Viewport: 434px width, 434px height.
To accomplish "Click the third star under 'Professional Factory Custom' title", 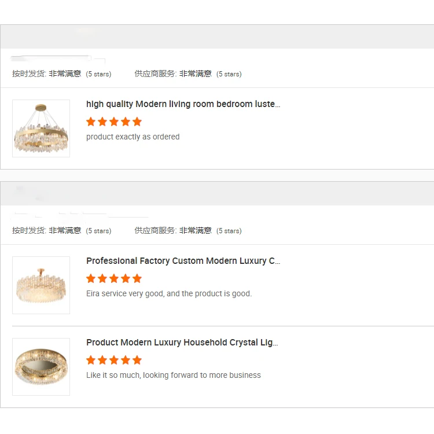I will tap(114, 278).
